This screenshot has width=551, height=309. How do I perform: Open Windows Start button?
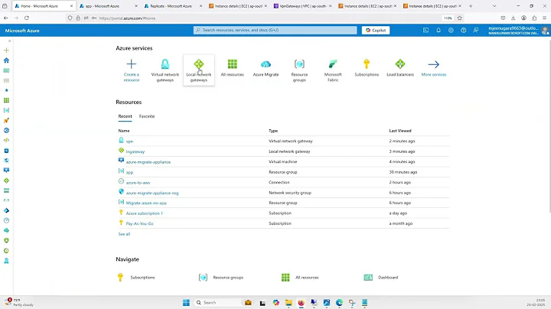(186, 303)
